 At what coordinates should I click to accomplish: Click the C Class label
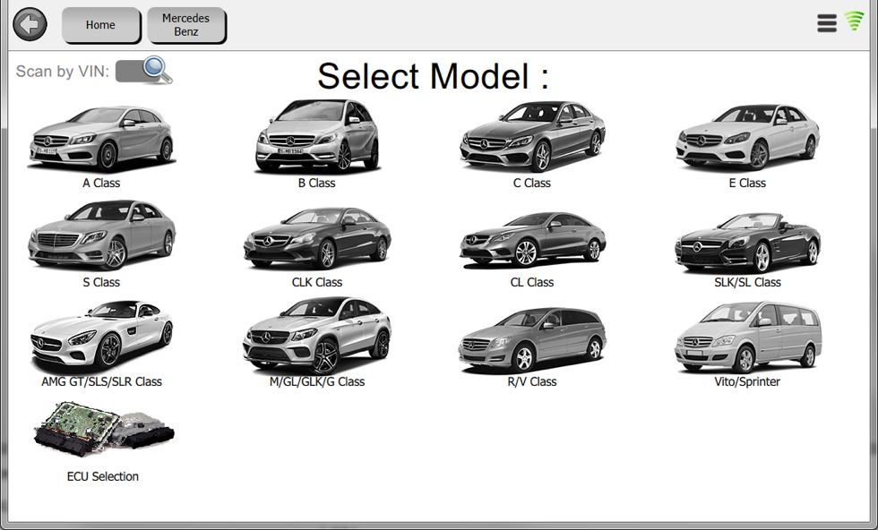coord(532,183)
